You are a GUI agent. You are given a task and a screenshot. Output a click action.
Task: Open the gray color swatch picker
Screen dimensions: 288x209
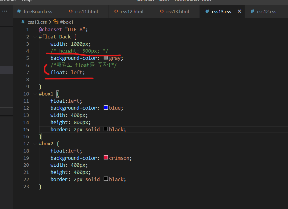pyautogui.click(x=106, y=58)
